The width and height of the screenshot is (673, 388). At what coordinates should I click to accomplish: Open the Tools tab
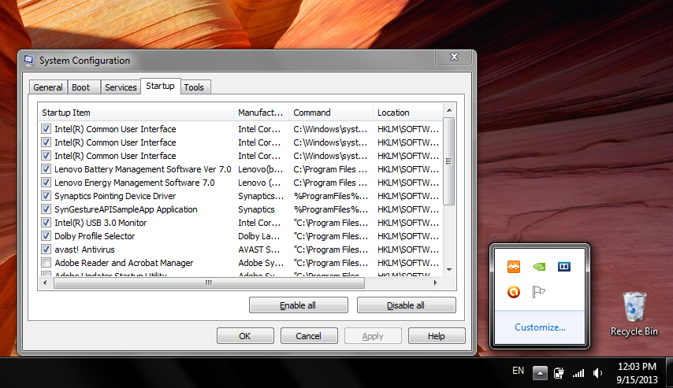(x=194, y=87)
